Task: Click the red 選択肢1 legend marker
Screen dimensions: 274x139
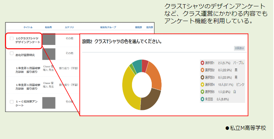Action: pyautogui.click(x=202, y=63)
